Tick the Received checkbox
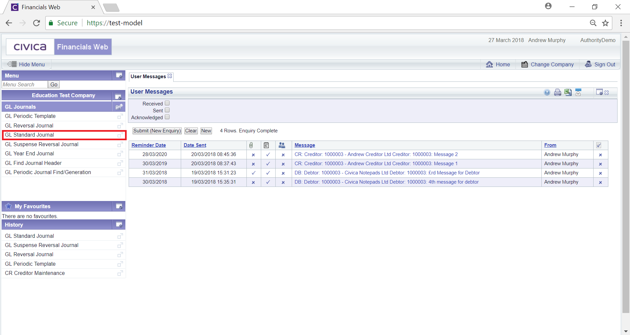Viewport: 630px width, 335px height. 167,103
